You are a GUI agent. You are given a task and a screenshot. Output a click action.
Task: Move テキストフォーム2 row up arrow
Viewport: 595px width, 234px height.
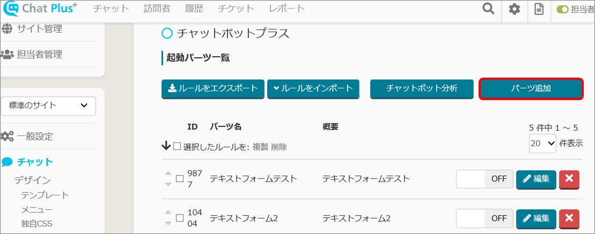click(168, 213)
